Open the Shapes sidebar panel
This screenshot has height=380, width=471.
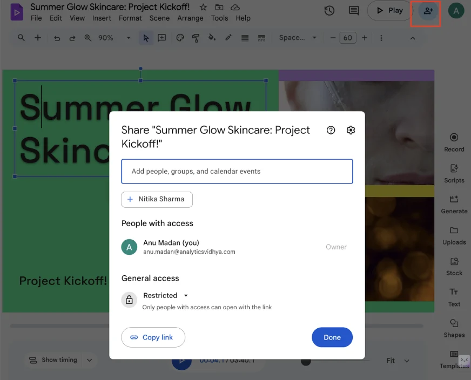454,328
